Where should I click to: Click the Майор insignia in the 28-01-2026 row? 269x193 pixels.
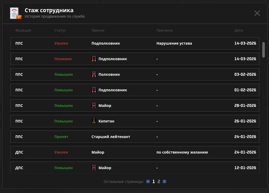tap(94, 106)
